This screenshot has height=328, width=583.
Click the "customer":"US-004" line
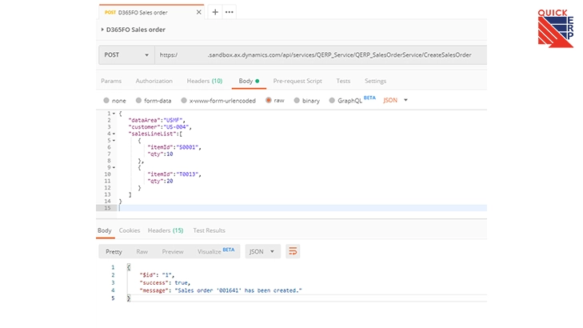point(160,127)
